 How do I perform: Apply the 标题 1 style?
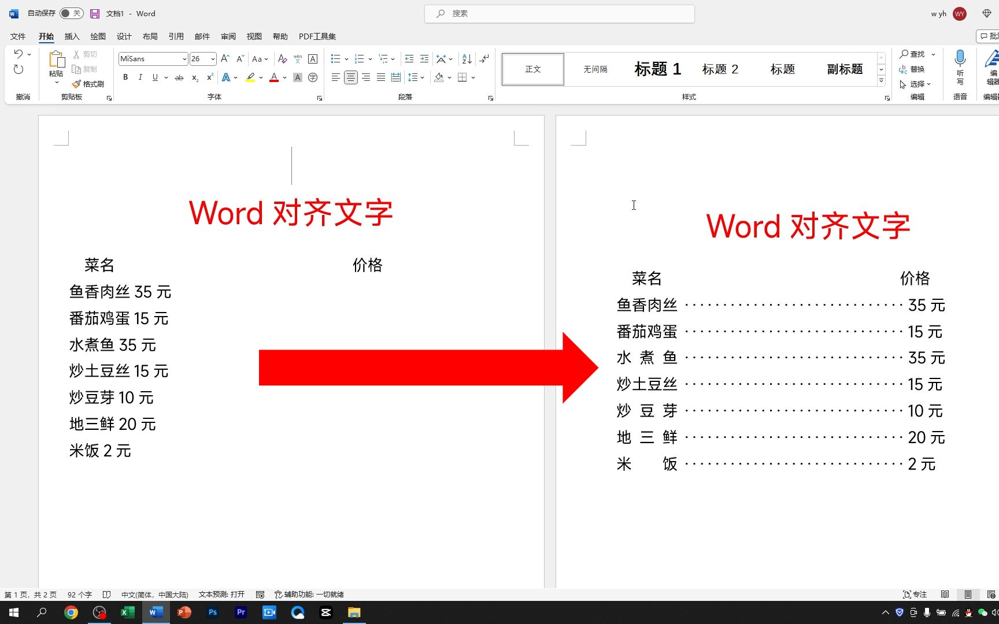coord(657,69)
